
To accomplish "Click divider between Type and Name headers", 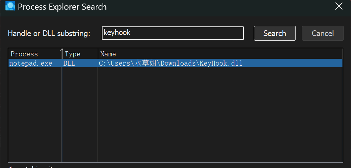I will (x=98, y=54).
